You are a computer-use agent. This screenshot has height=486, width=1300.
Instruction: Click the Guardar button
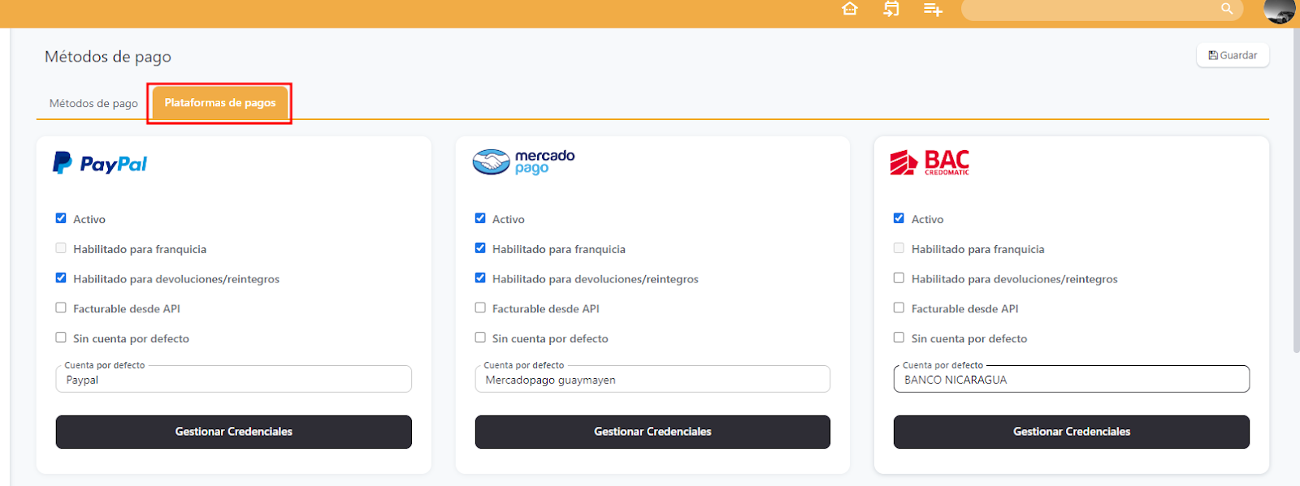1233,55
